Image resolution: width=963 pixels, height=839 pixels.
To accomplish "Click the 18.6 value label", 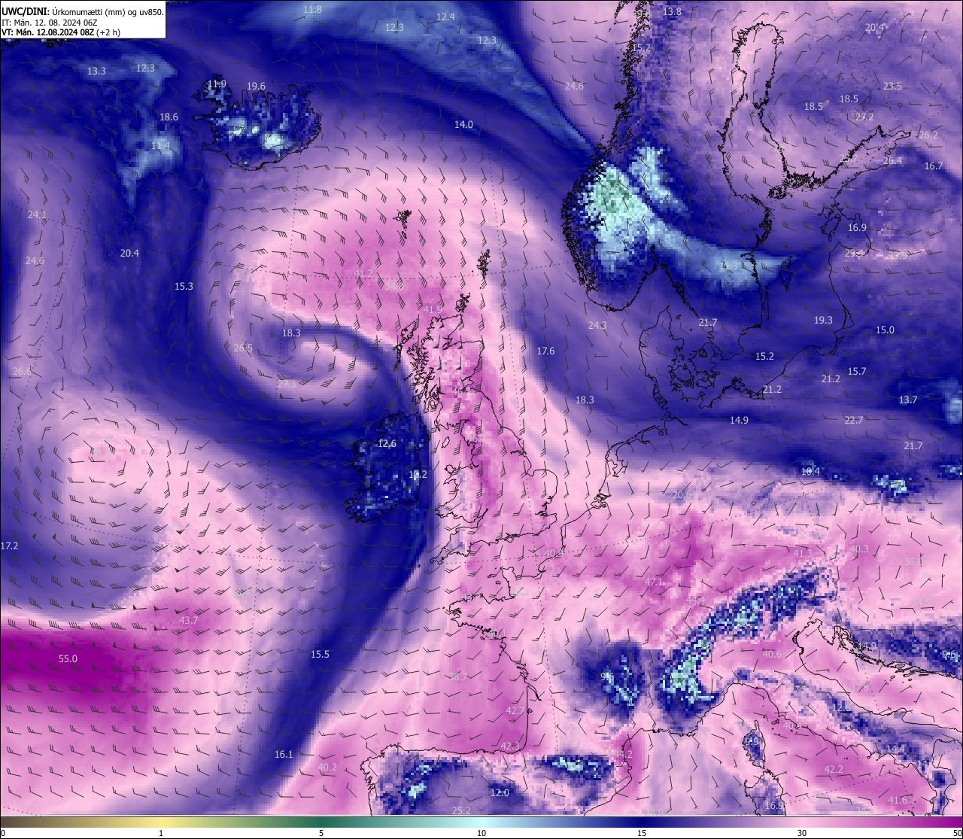I will (169, 117).
